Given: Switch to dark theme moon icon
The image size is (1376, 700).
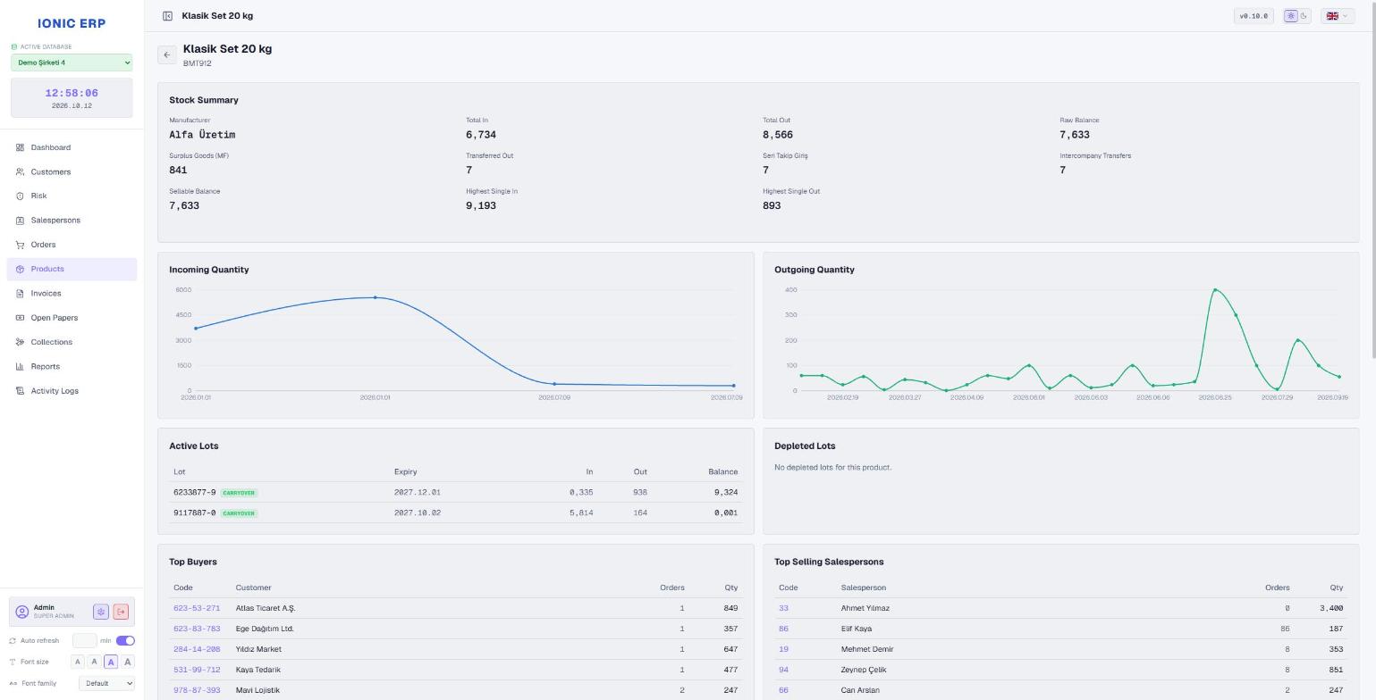Looking at the screenshot, I should tap(1304, 16).
